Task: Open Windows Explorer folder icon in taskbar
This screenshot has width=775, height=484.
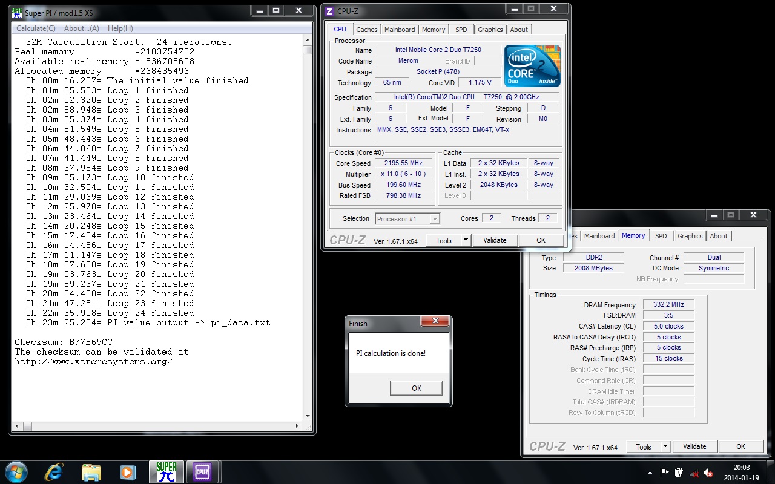Action: 91,472
